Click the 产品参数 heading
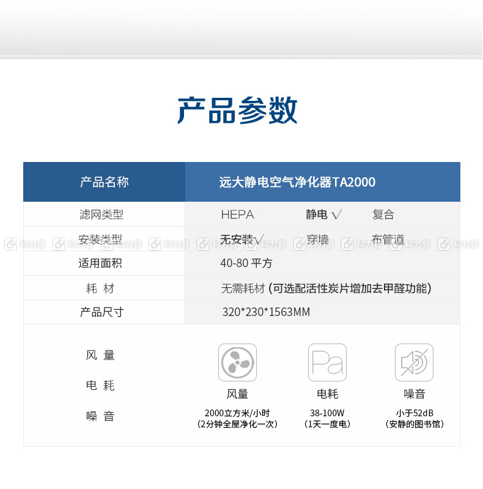The width and height of the screenshot is (483, 489). [x=237, y=111]
